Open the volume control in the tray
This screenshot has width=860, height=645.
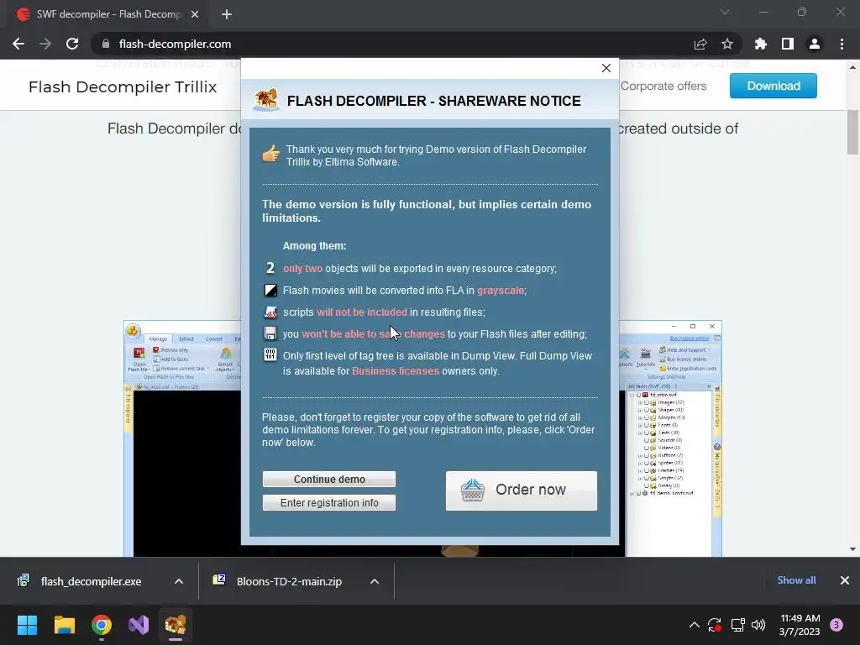pos(758,625)
